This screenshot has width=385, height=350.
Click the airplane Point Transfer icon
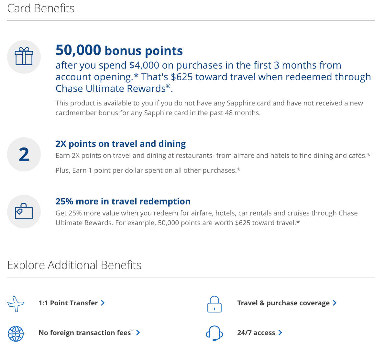[x=16, y=304]
